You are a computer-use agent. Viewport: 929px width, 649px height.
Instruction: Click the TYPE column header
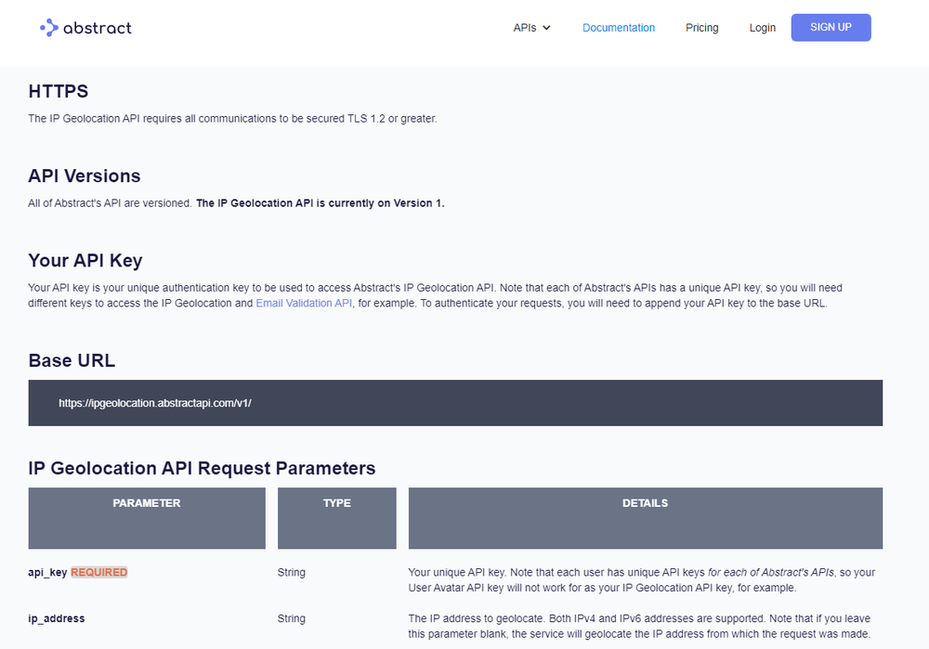[336, 518]
